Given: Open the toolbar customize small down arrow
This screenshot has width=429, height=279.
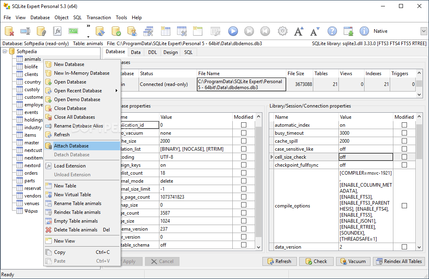Looking at the screenshot, I should tap(88, 37).
